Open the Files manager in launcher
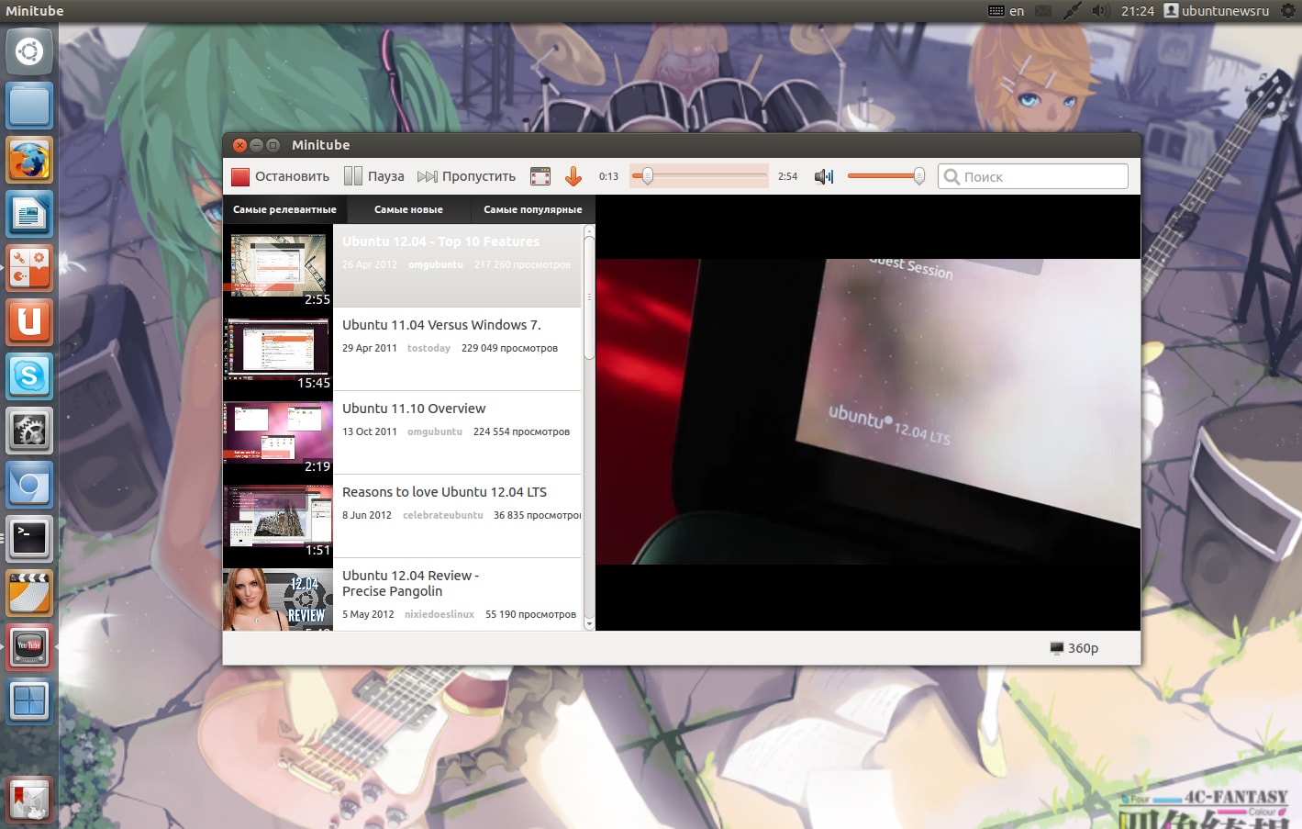This screenshot has width=1302, height=829. [29, 106]
